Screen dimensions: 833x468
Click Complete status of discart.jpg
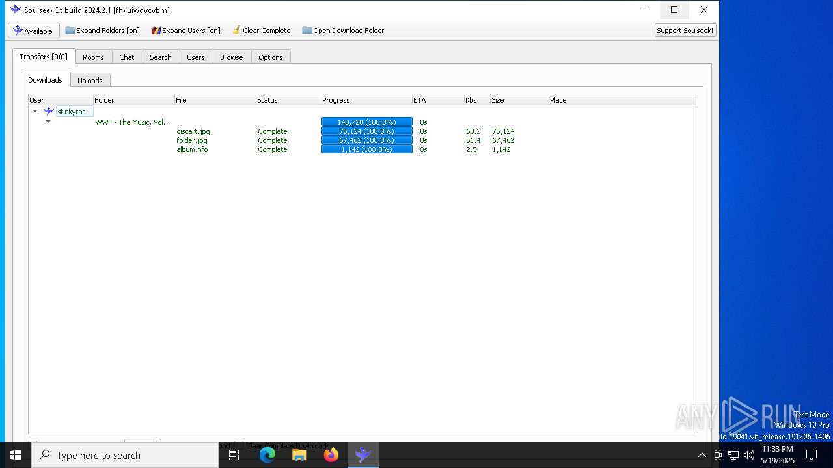[x=273, y=131]
